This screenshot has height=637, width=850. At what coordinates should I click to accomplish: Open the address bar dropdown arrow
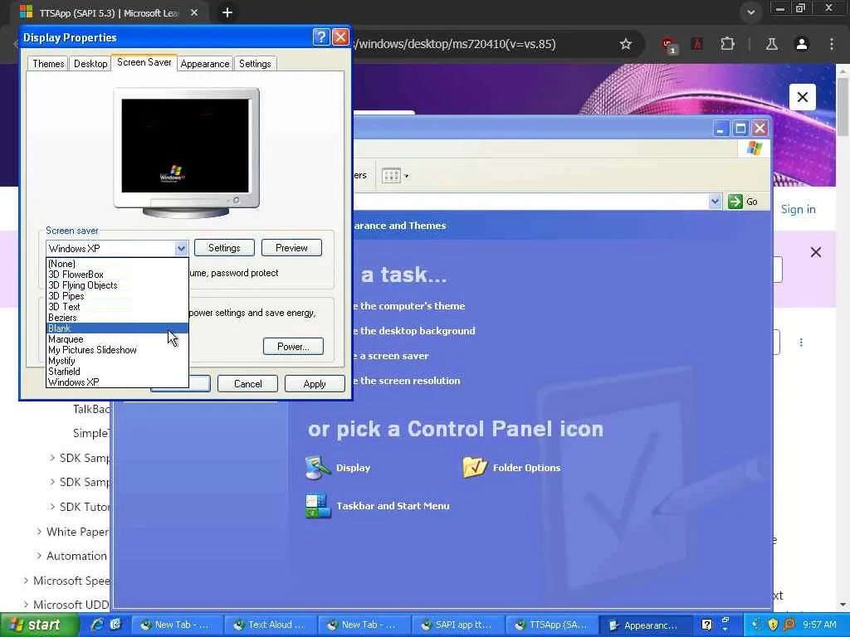(715, 202)
